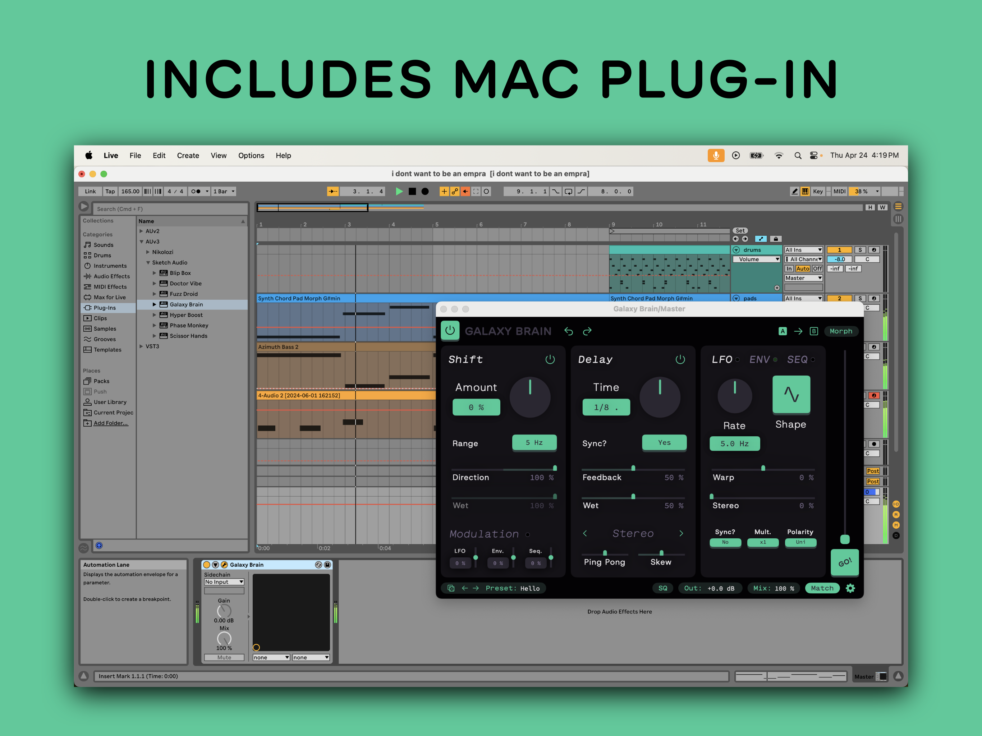Click the Delay Time 1/8 value field

click(x=606, y=407)
